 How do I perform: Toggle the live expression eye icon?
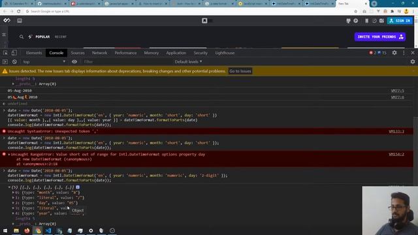74,62
